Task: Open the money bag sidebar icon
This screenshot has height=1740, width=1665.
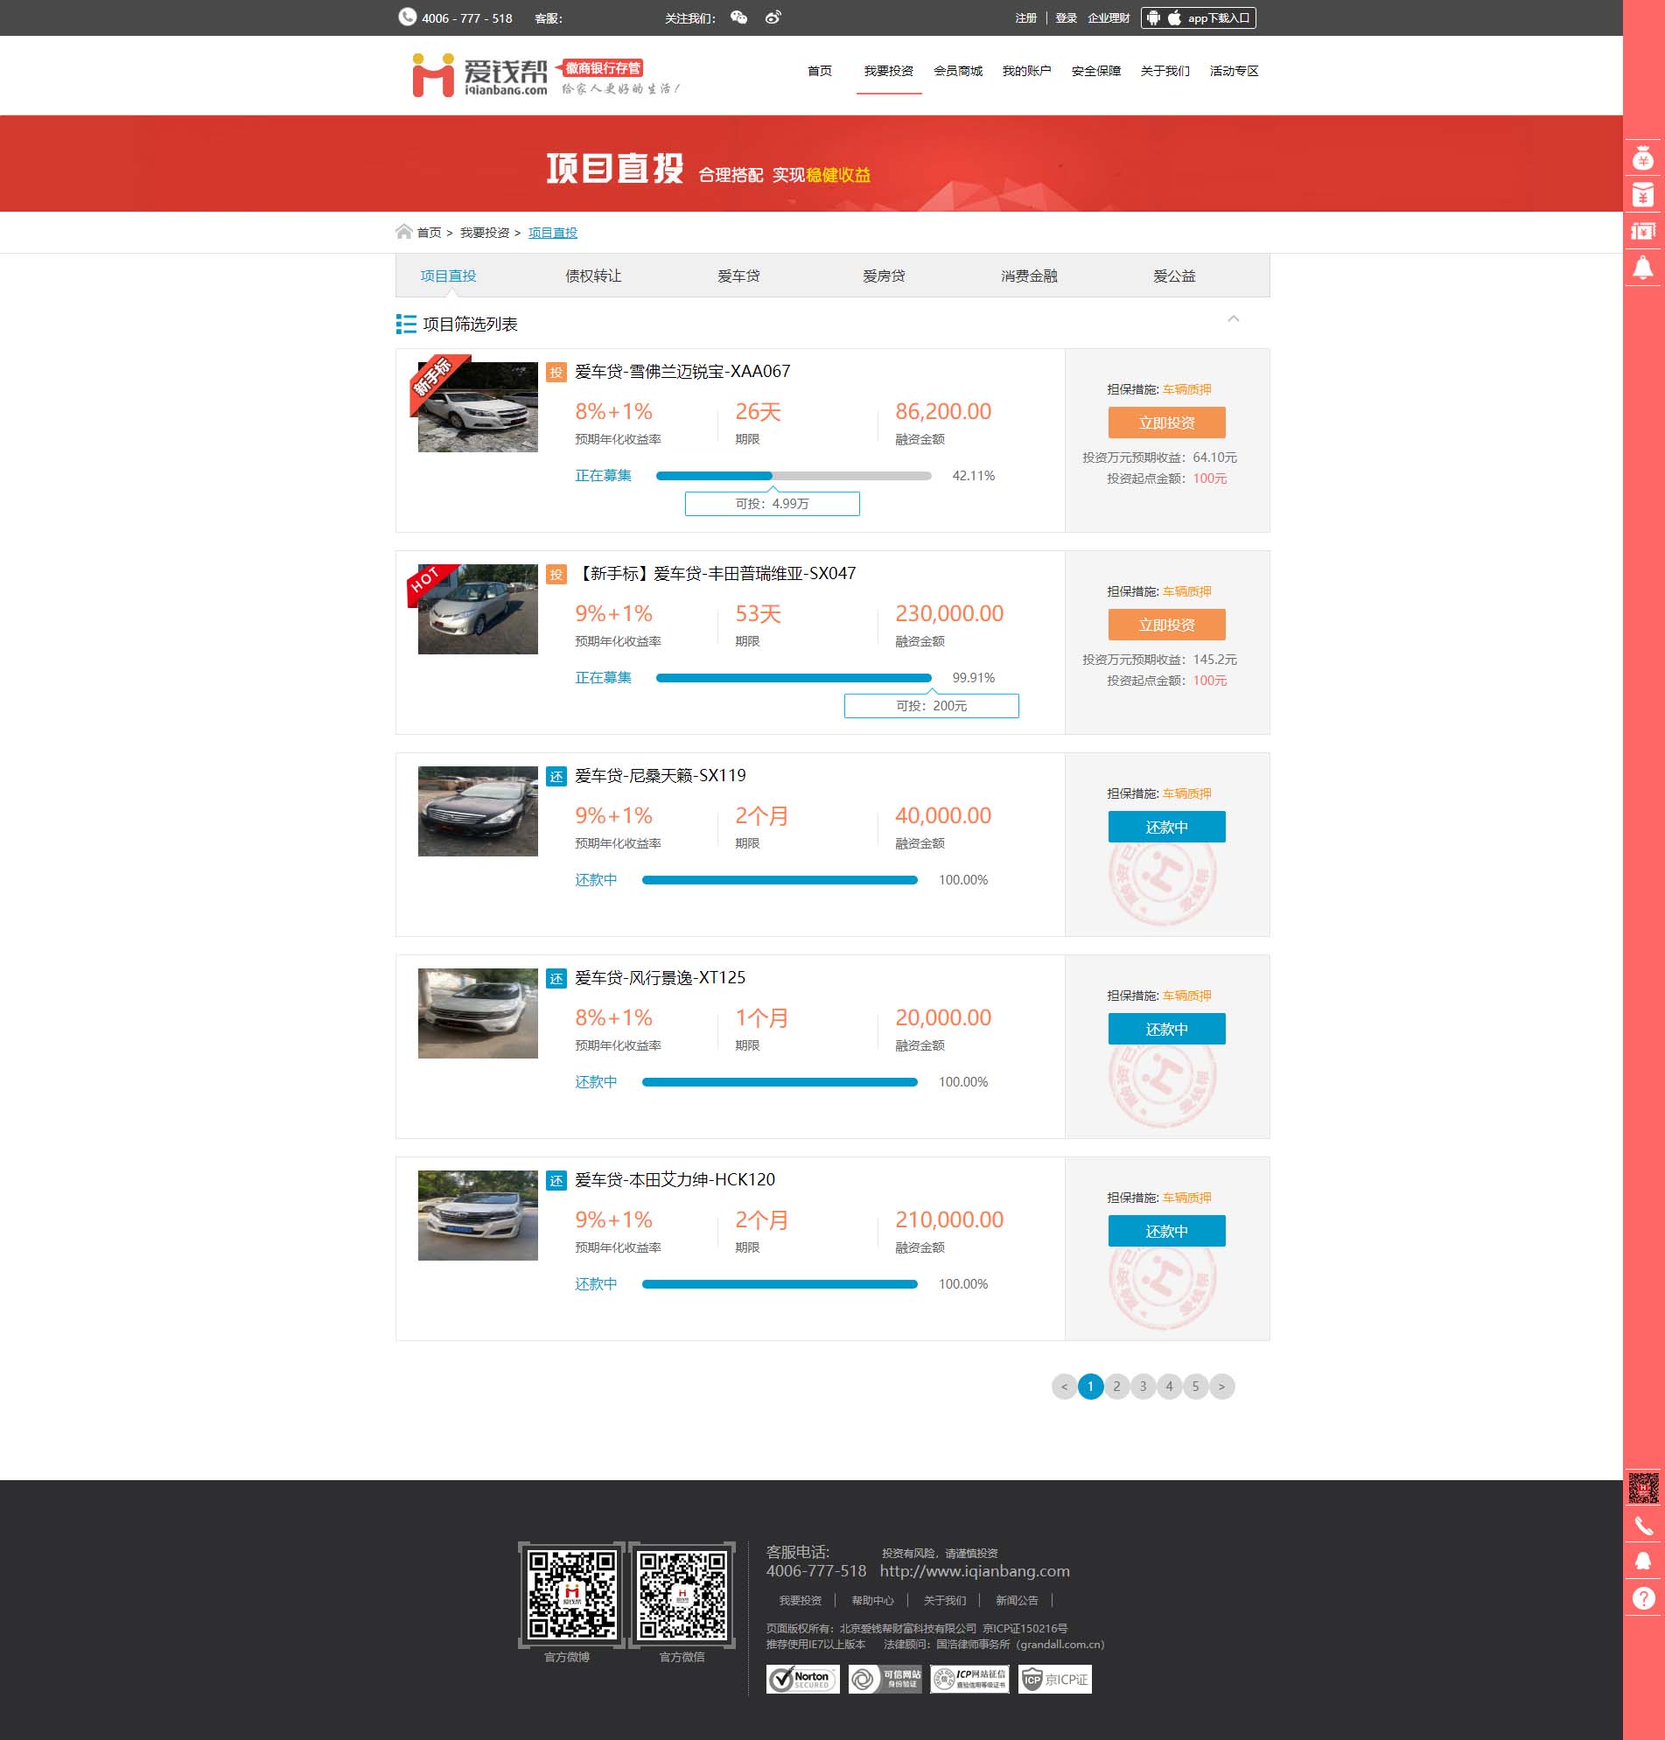Action: (1643, 159)
